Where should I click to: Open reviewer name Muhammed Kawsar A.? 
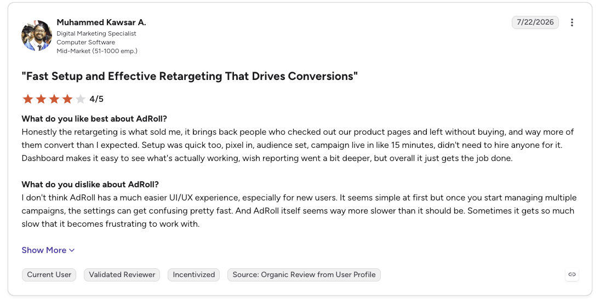pyautogui.click(x=101, y=22)
